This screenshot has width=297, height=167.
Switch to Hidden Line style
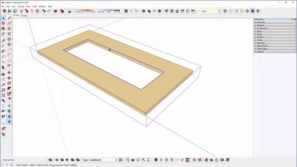point(242,11)
